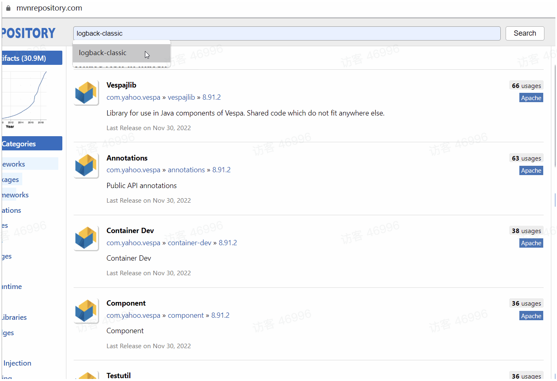Click the 38 usages badge
This screenshot has height=381, width=557.
(x=526, y=231)
